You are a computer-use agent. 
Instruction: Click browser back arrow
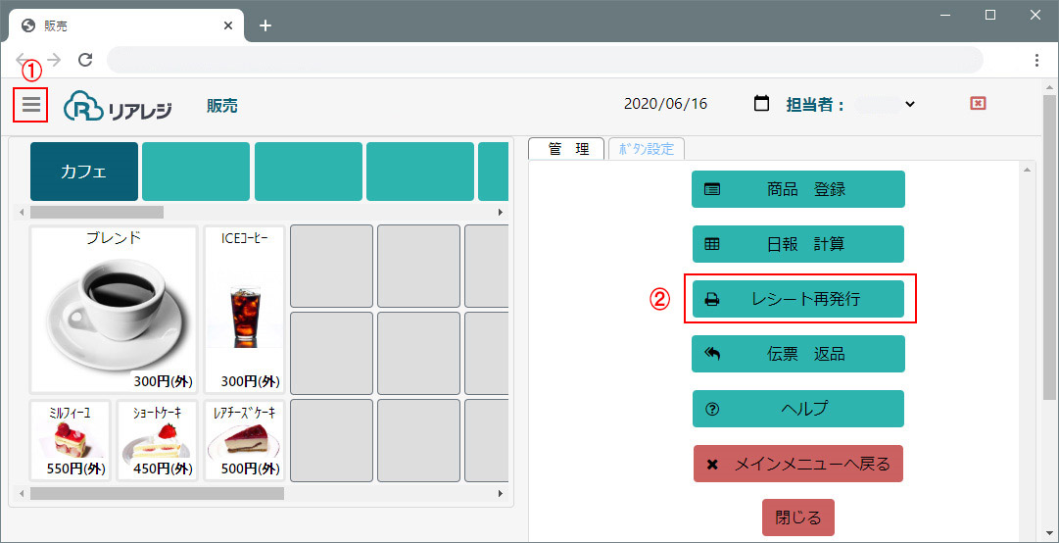click(23, 60)
